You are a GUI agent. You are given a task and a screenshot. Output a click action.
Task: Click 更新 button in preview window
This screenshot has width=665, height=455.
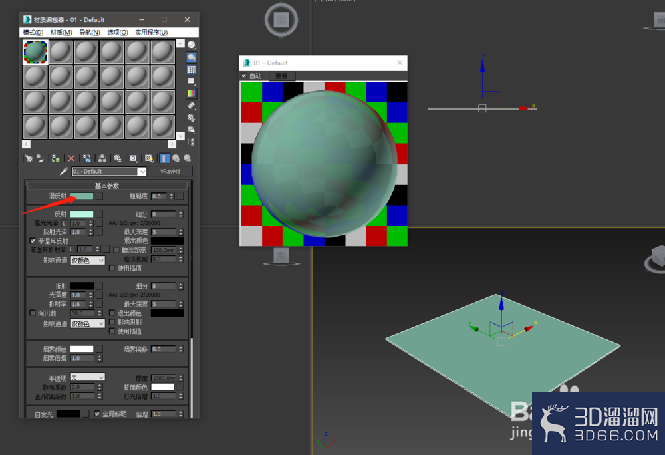pos(281,76)
